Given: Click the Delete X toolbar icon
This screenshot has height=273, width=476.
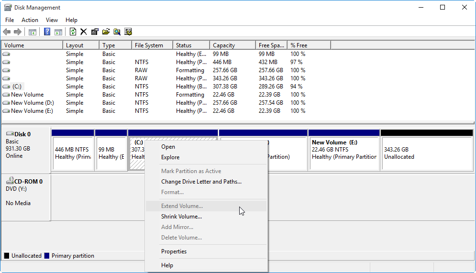Looking at the screenshot, I should pyautogui.click(x=84, y=32).
